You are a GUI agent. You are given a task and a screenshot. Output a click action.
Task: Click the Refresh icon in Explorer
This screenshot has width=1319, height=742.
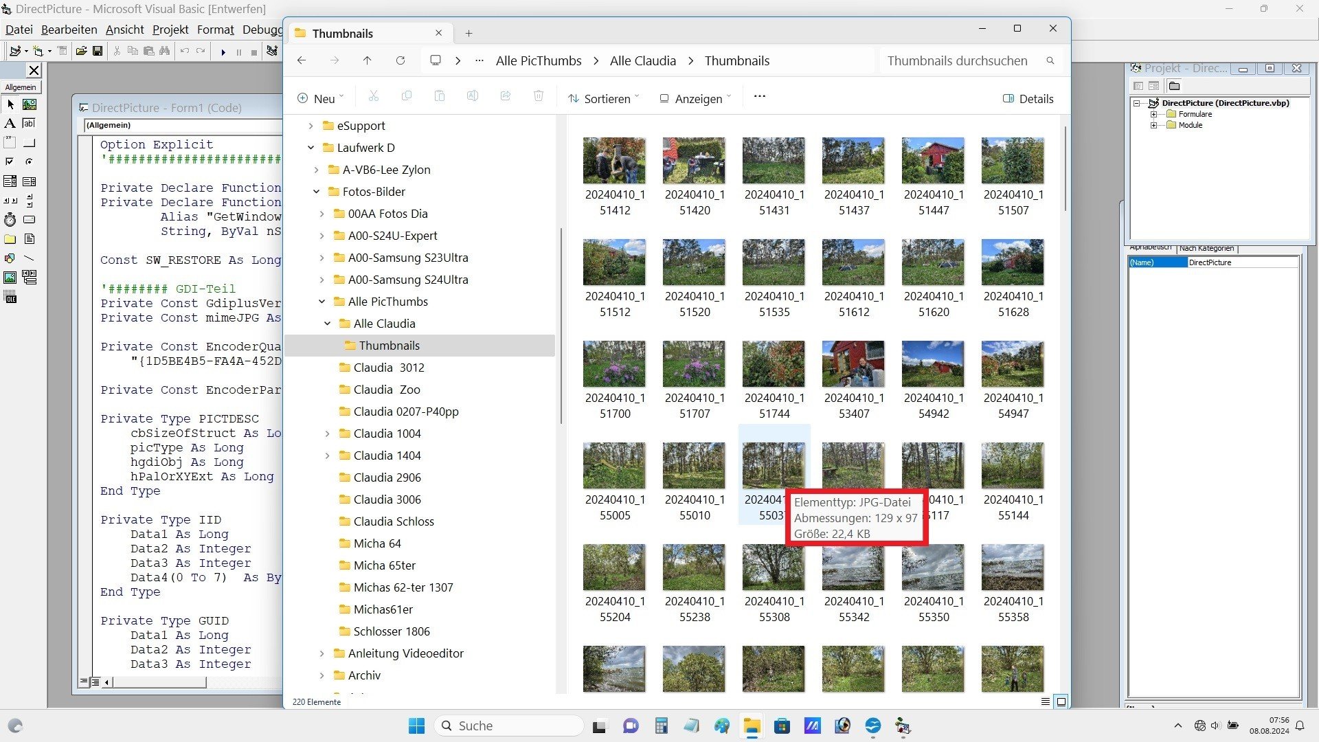click(400, 60)
